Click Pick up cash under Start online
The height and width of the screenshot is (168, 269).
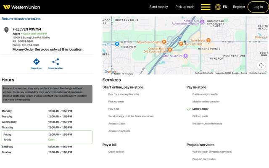pyautogui.click(x=116, y=102)
